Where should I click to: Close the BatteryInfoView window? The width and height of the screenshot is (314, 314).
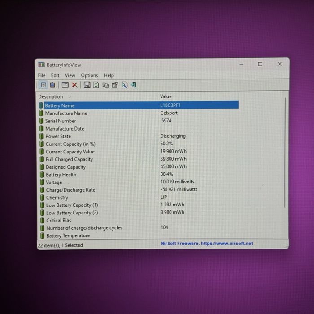click(x=279, y=64)
